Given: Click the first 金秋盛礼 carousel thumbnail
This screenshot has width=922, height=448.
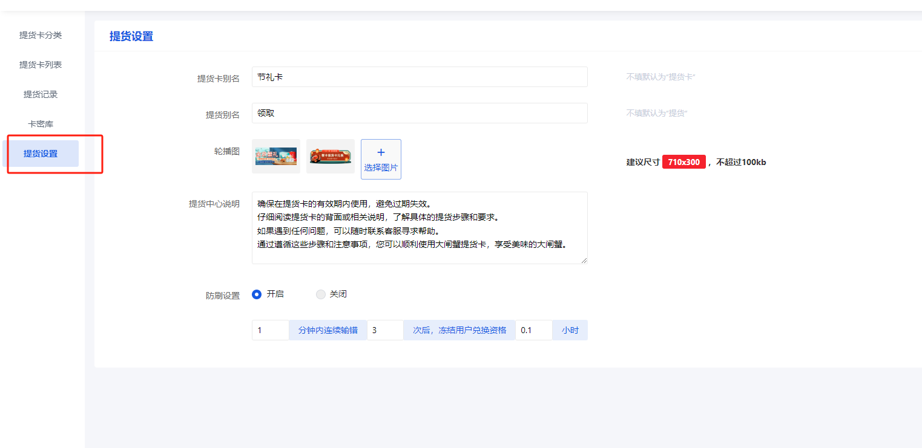Looking at the screenshot, I should point(276,156).
